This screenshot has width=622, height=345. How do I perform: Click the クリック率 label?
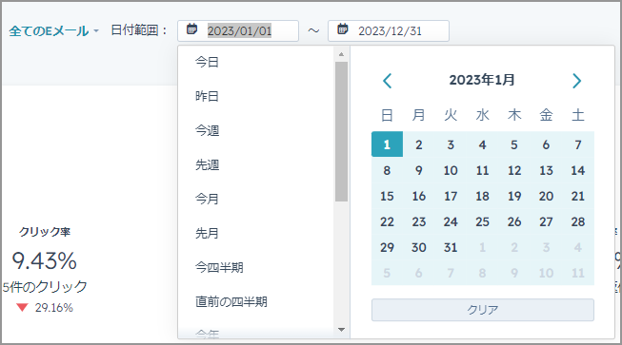45,232
